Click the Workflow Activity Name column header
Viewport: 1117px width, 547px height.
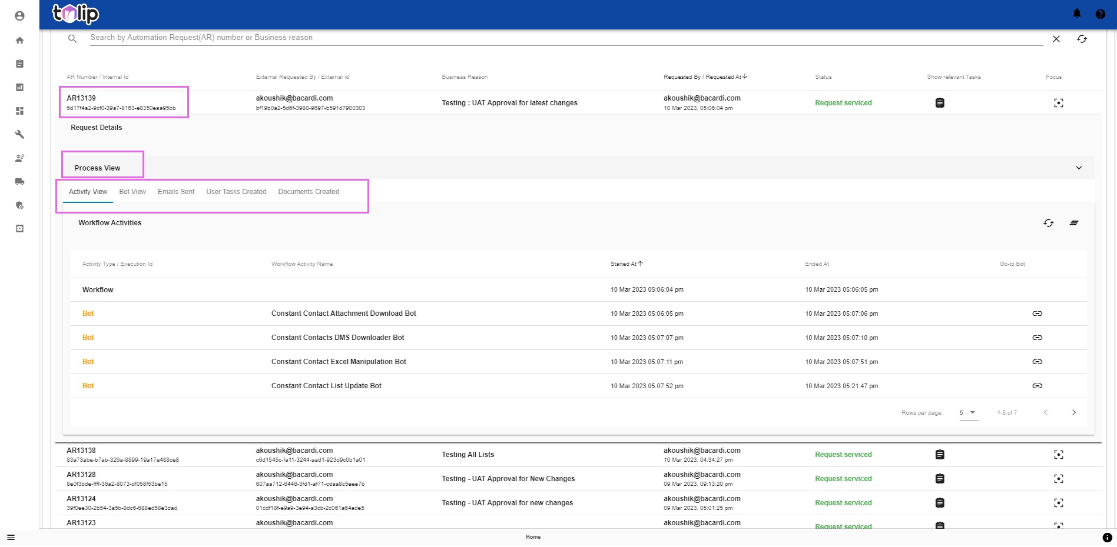click(x=302, y=264)
